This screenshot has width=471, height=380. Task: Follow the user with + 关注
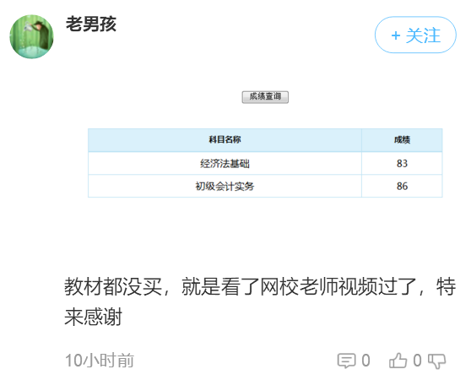click(x=415, y=35)
